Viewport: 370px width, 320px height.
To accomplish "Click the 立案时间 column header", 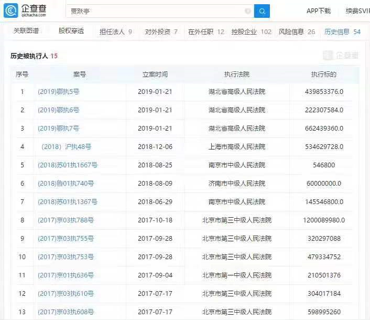I will [x=155, y=74].
